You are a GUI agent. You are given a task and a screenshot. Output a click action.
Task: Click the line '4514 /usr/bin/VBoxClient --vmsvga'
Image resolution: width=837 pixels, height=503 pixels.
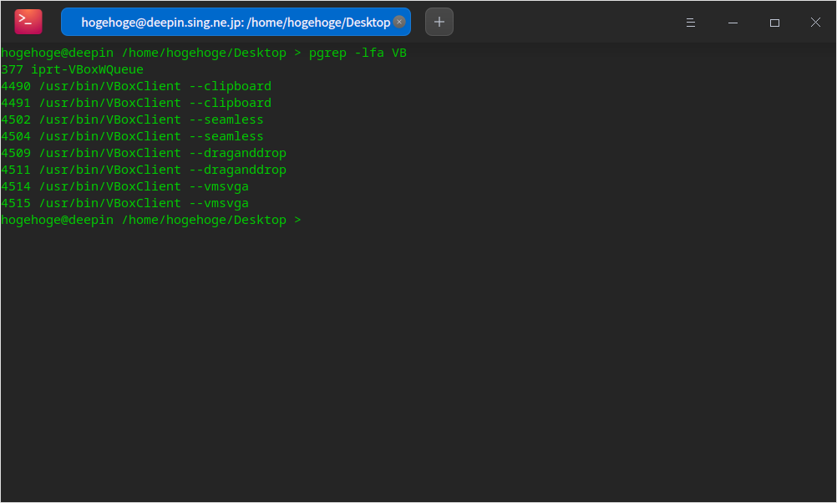point(125,186)
